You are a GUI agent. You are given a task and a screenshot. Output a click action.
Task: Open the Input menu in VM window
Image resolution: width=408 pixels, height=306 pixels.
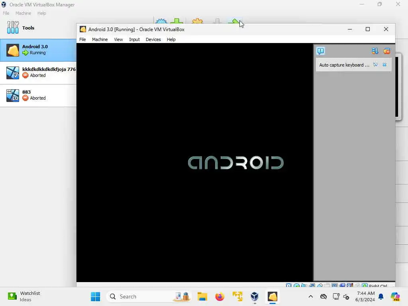pyautogui.click(x=134, y=39)
